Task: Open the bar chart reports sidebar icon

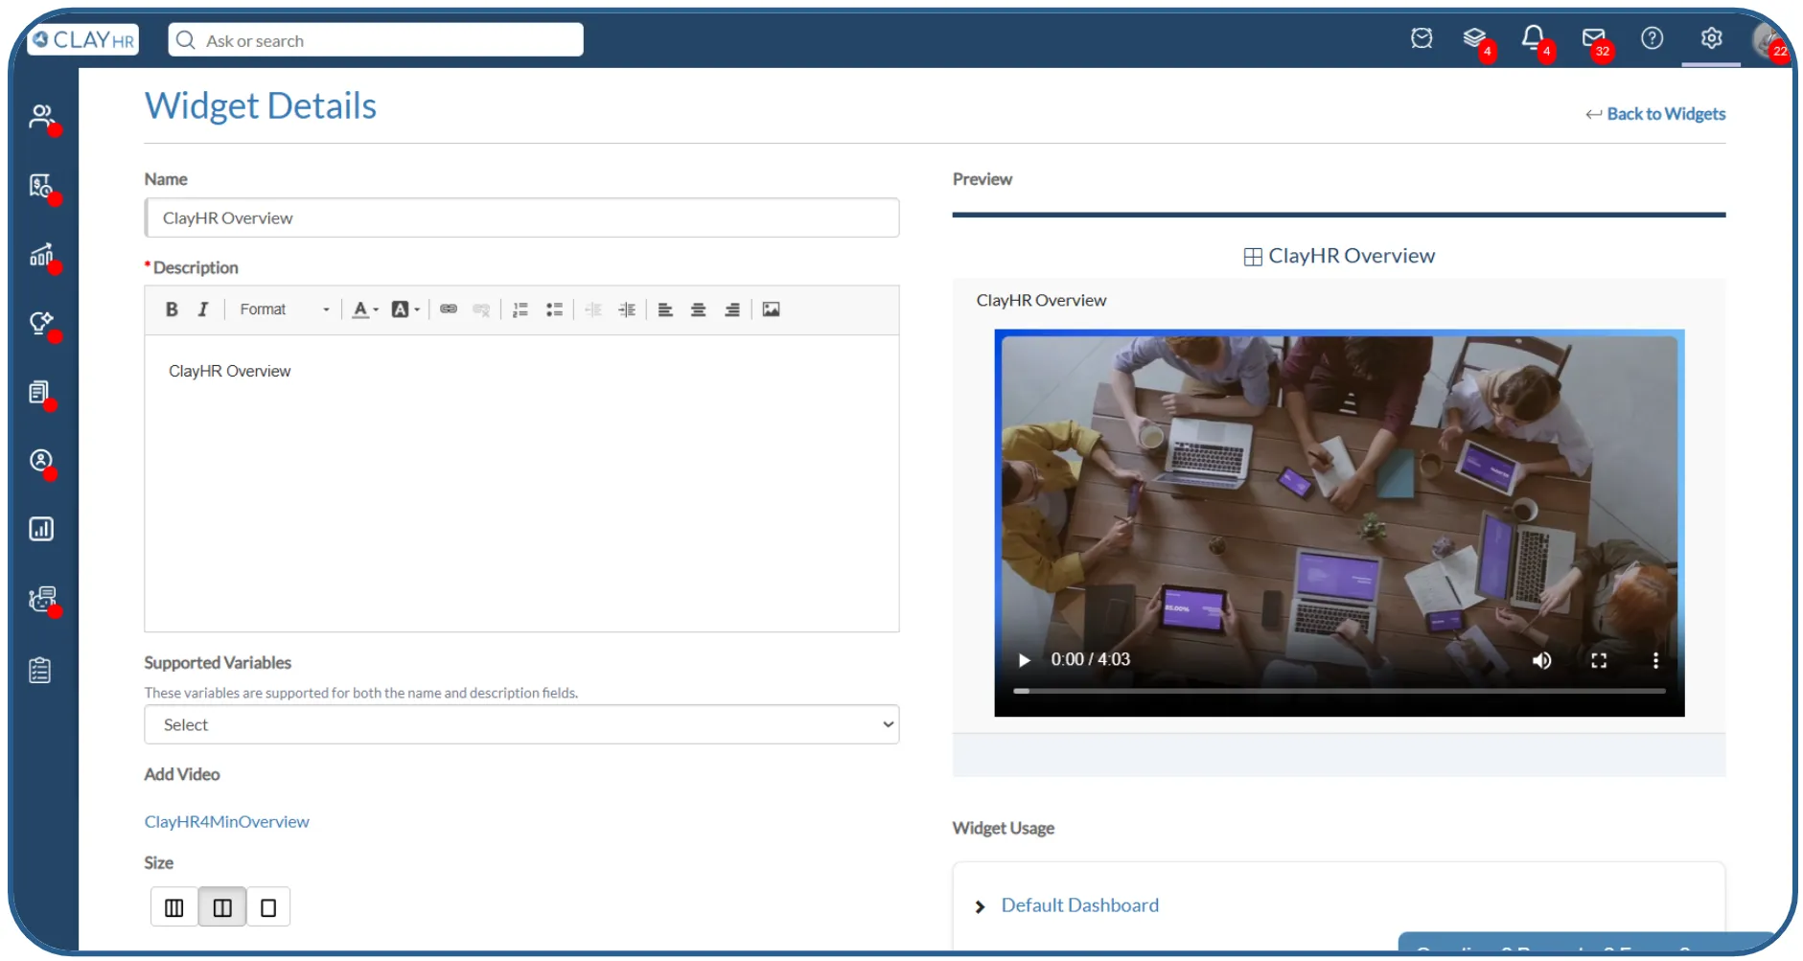Action: pyautogui.click(x=41, y=529)
